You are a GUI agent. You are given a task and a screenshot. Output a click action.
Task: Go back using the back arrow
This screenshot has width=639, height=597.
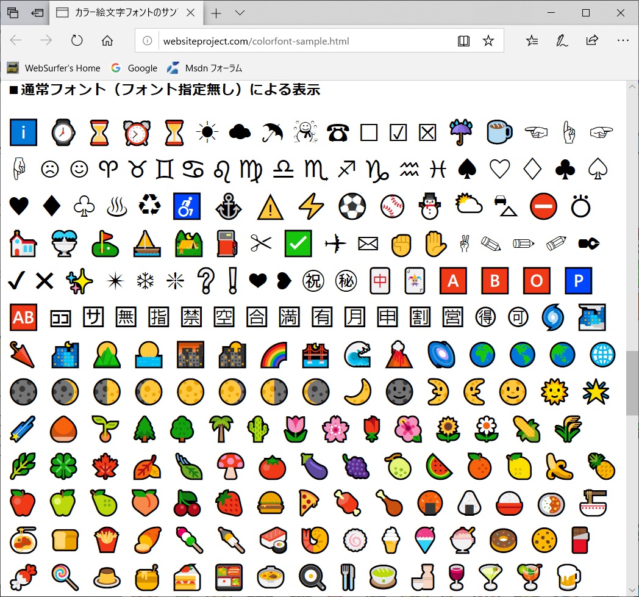coord(15,40)
